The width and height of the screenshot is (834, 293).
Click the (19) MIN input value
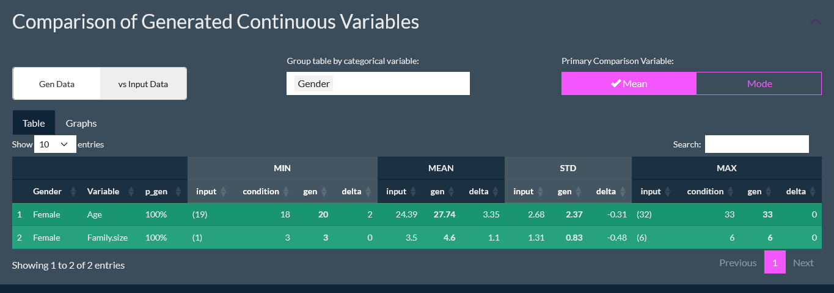[200, 214]
